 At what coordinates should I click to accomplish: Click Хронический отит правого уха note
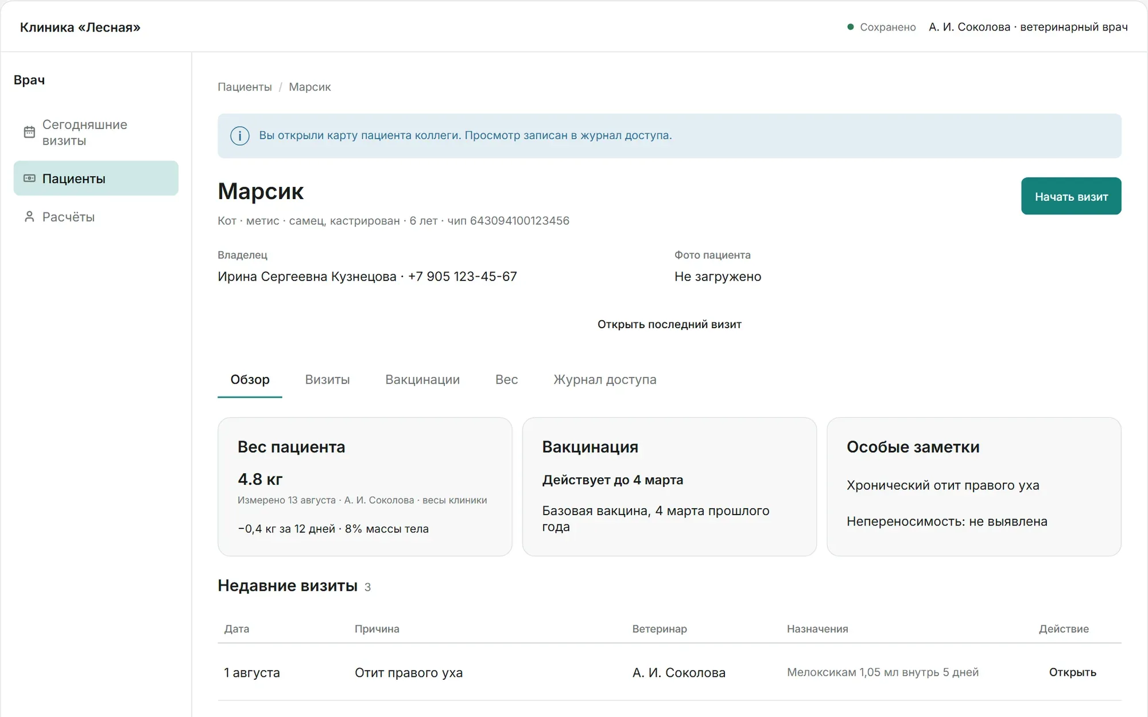tap(943, 485)
